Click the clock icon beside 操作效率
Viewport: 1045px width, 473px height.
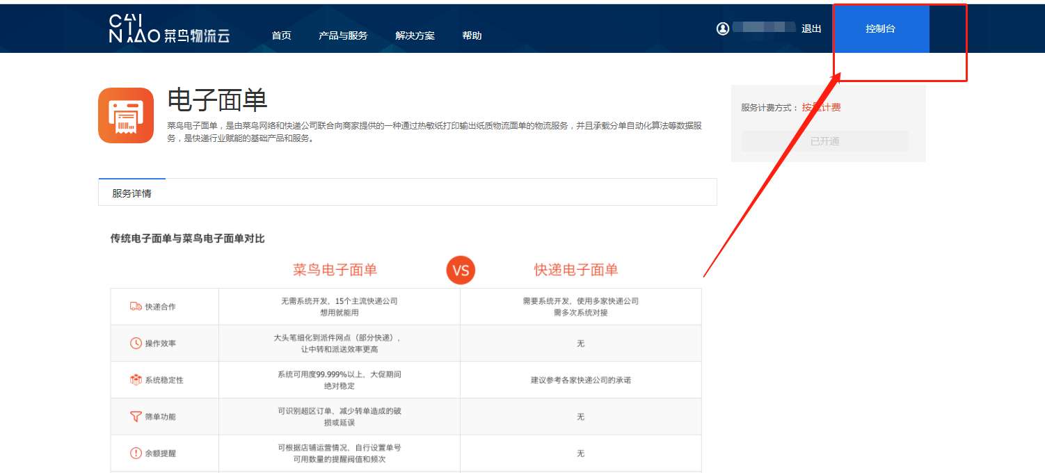(136, 344)
